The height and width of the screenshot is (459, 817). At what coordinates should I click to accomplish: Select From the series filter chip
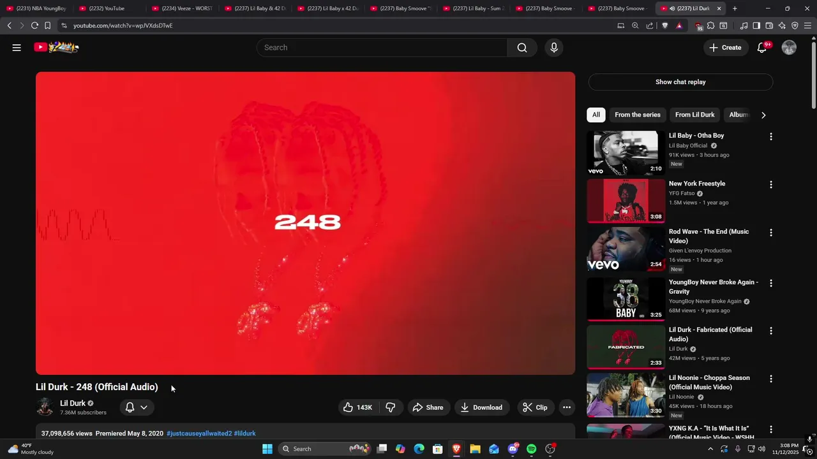click(637, 115)
